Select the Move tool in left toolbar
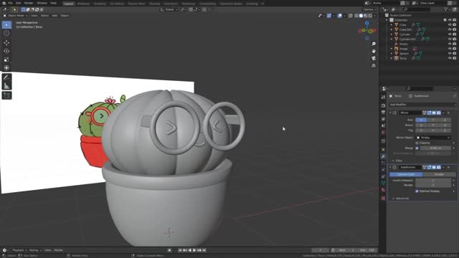Image resolution: width=459 pixels, height=258 pixels. (x=6, y=43)
